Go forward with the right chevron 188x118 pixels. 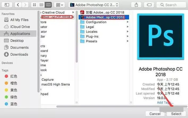point(25,5)
